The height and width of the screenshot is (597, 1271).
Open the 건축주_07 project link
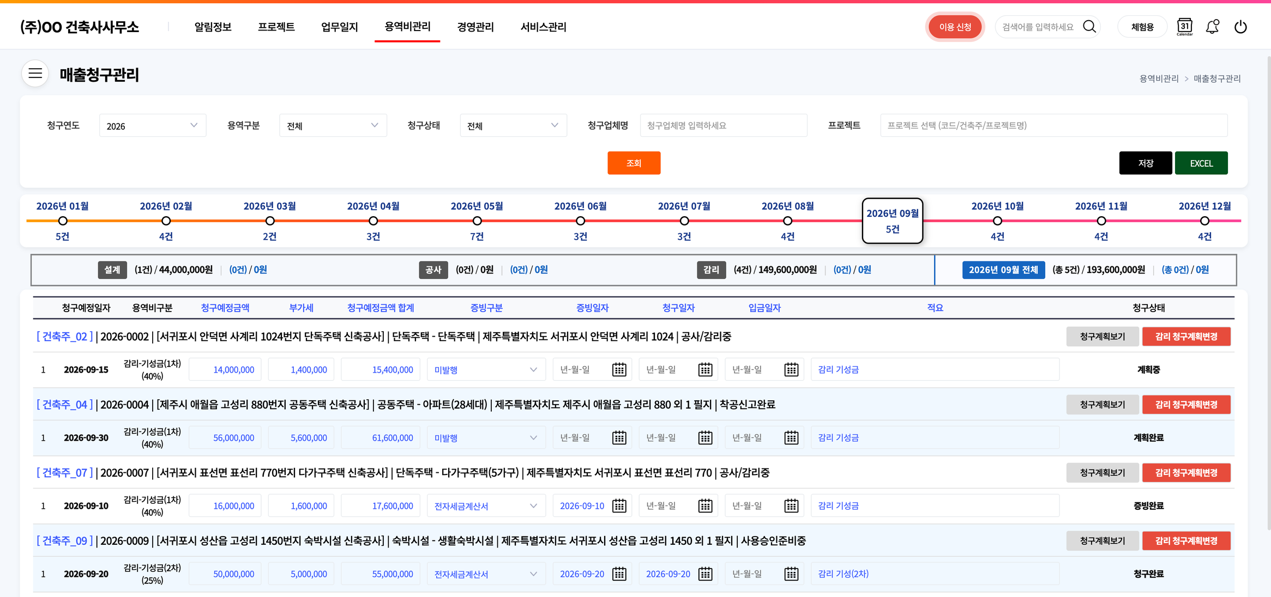tap(64, 473)
